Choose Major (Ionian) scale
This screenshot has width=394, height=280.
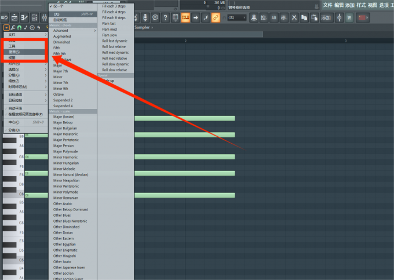pyautogui.click(x=72, y=117)
